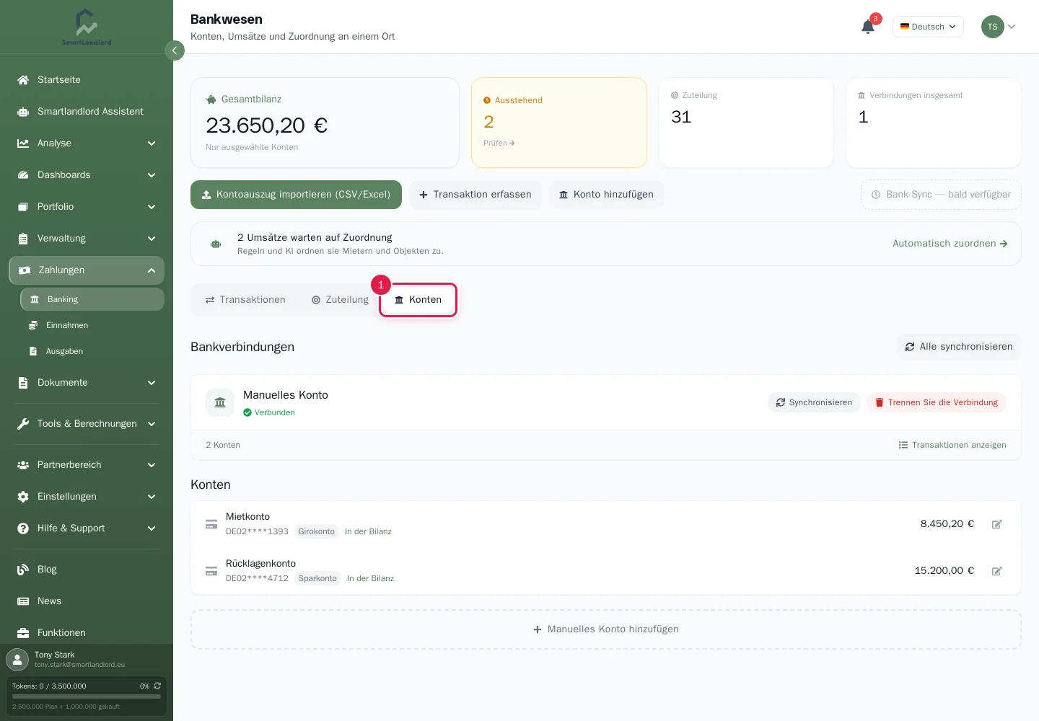The image size is (1039, 721).
Task: Click the TS user avatar
Action: tap(993, 27)
